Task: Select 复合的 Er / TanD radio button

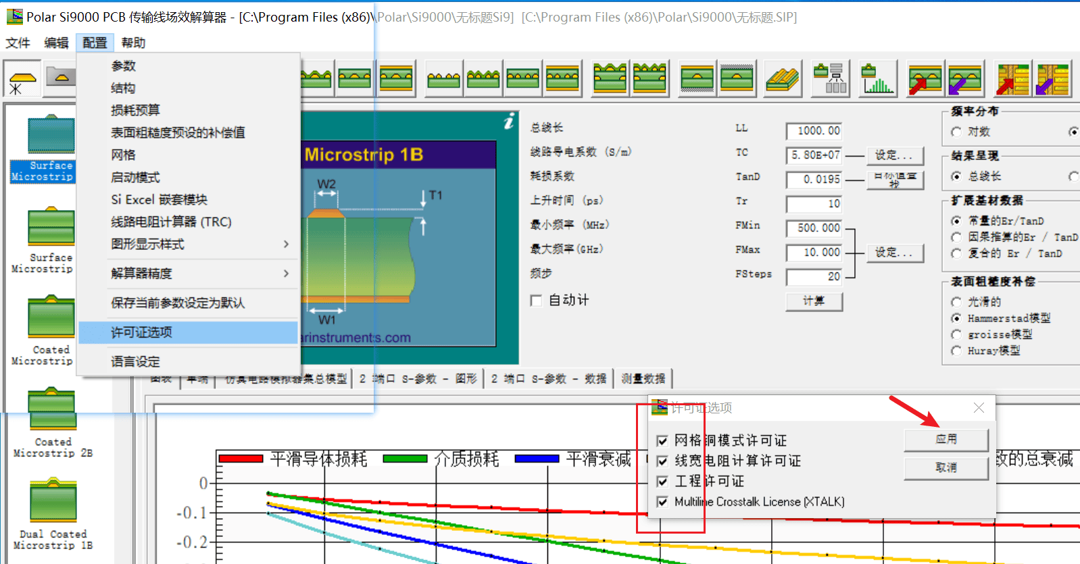Action: pos(956,253)
